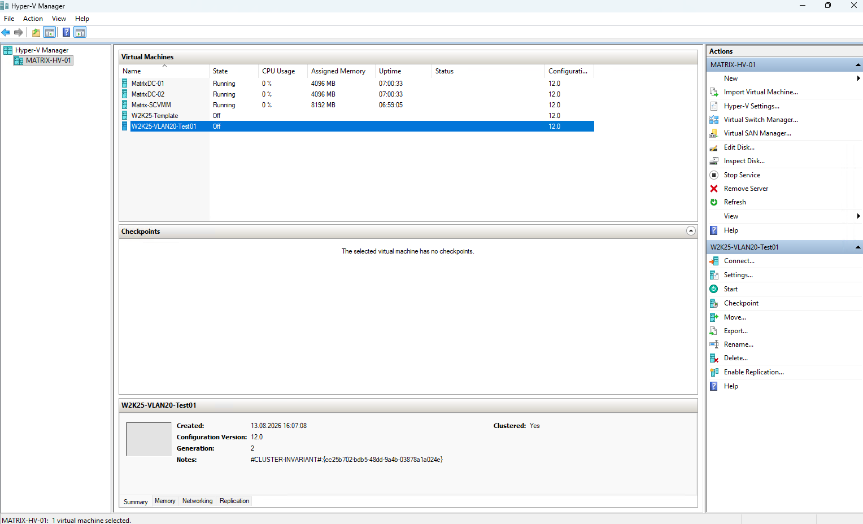863x524 pixels.
Task: Click the red Remove Server X icon
Action: (714, 189)
